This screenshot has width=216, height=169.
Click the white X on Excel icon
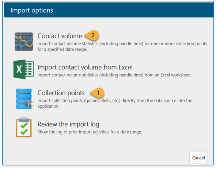[19, 69]
